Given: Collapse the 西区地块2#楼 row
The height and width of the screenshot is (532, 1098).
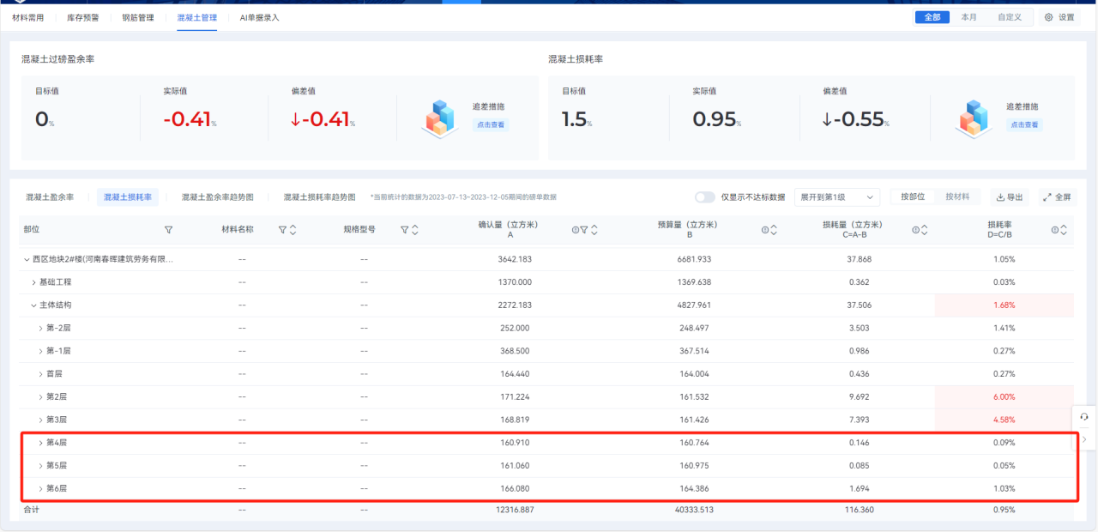Looking at the screenshot, I should click(x=27, y=259).
